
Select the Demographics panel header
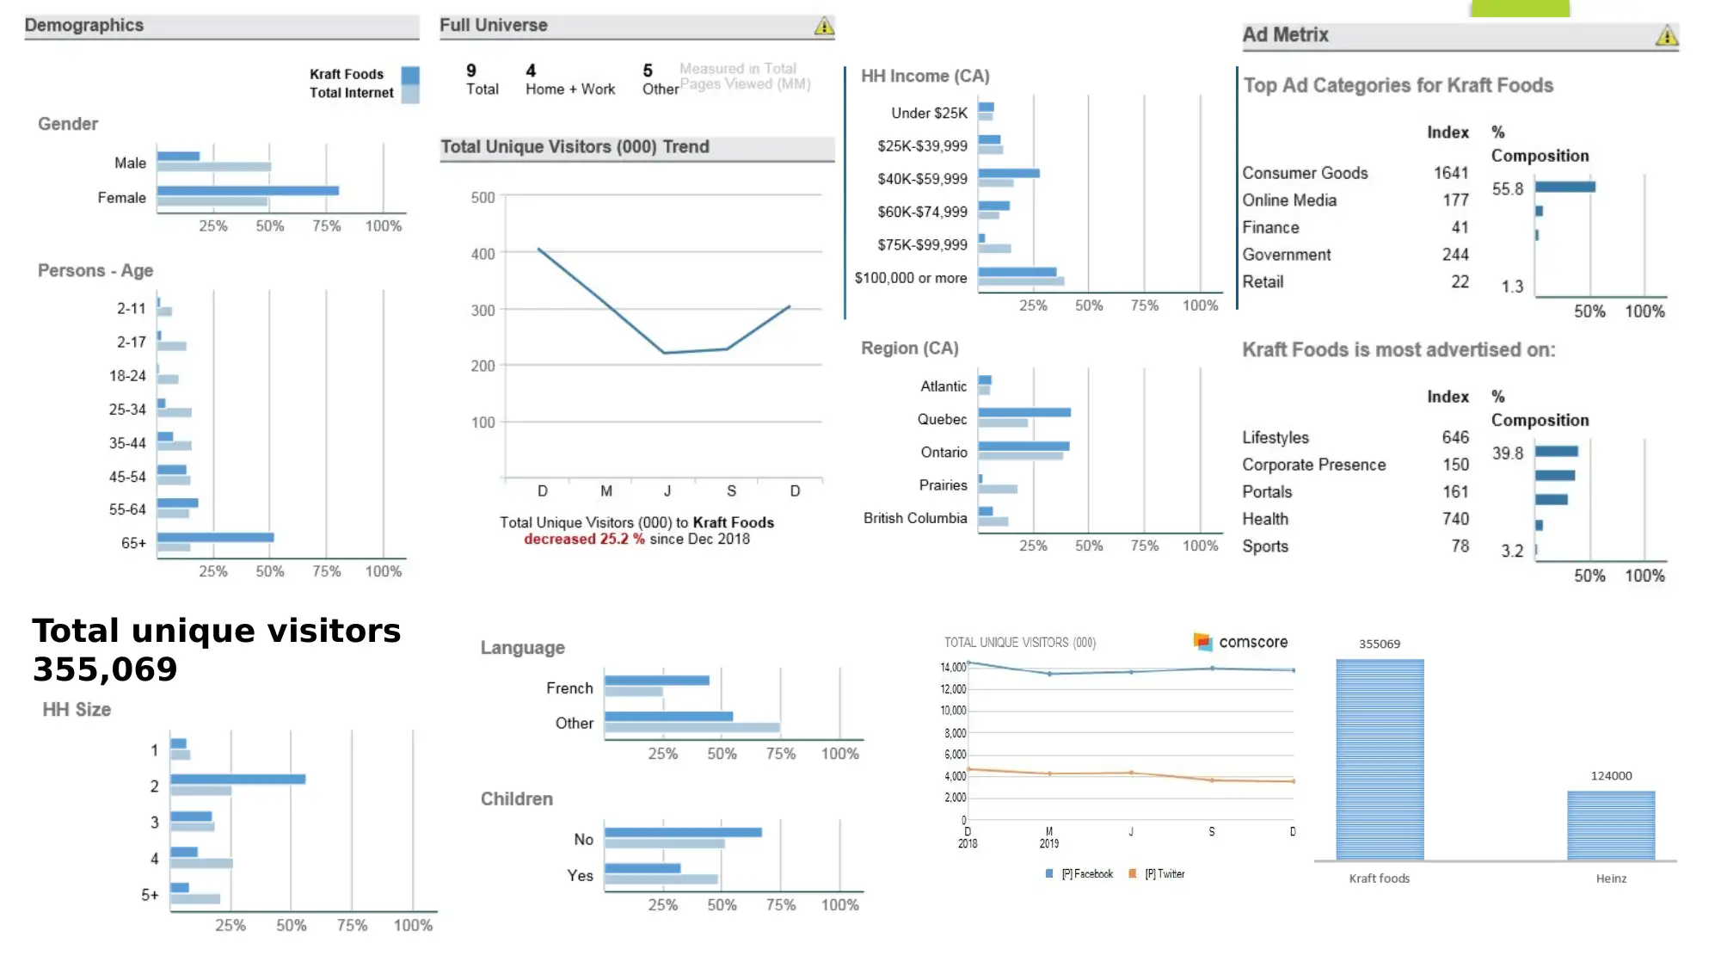[221, 27]
